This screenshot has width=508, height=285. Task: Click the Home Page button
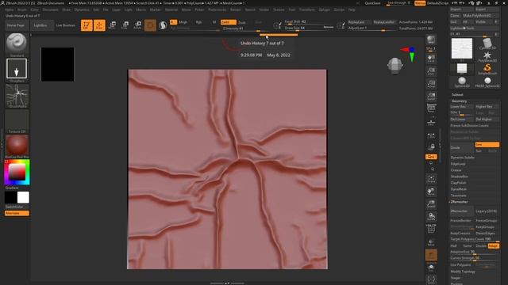click(x=16, y=25)
